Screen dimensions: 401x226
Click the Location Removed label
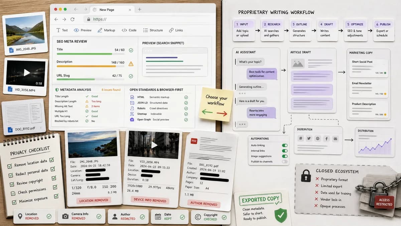(94, 200)
